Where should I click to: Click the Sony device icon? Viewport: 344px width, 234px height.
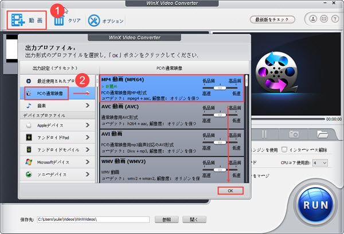pos(29,174)
